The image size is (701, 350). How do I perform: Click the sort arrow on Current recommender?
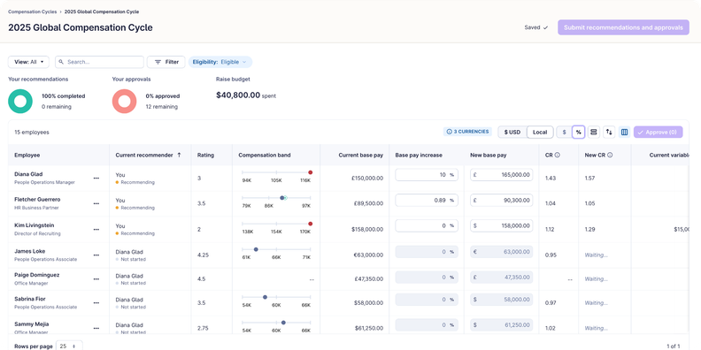(x=180, y=155)
